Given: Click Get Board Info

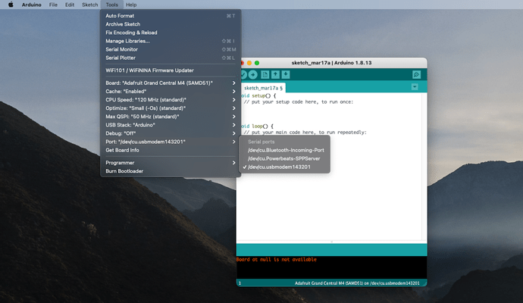Looking at the screenshot, I should click(171, 150).
